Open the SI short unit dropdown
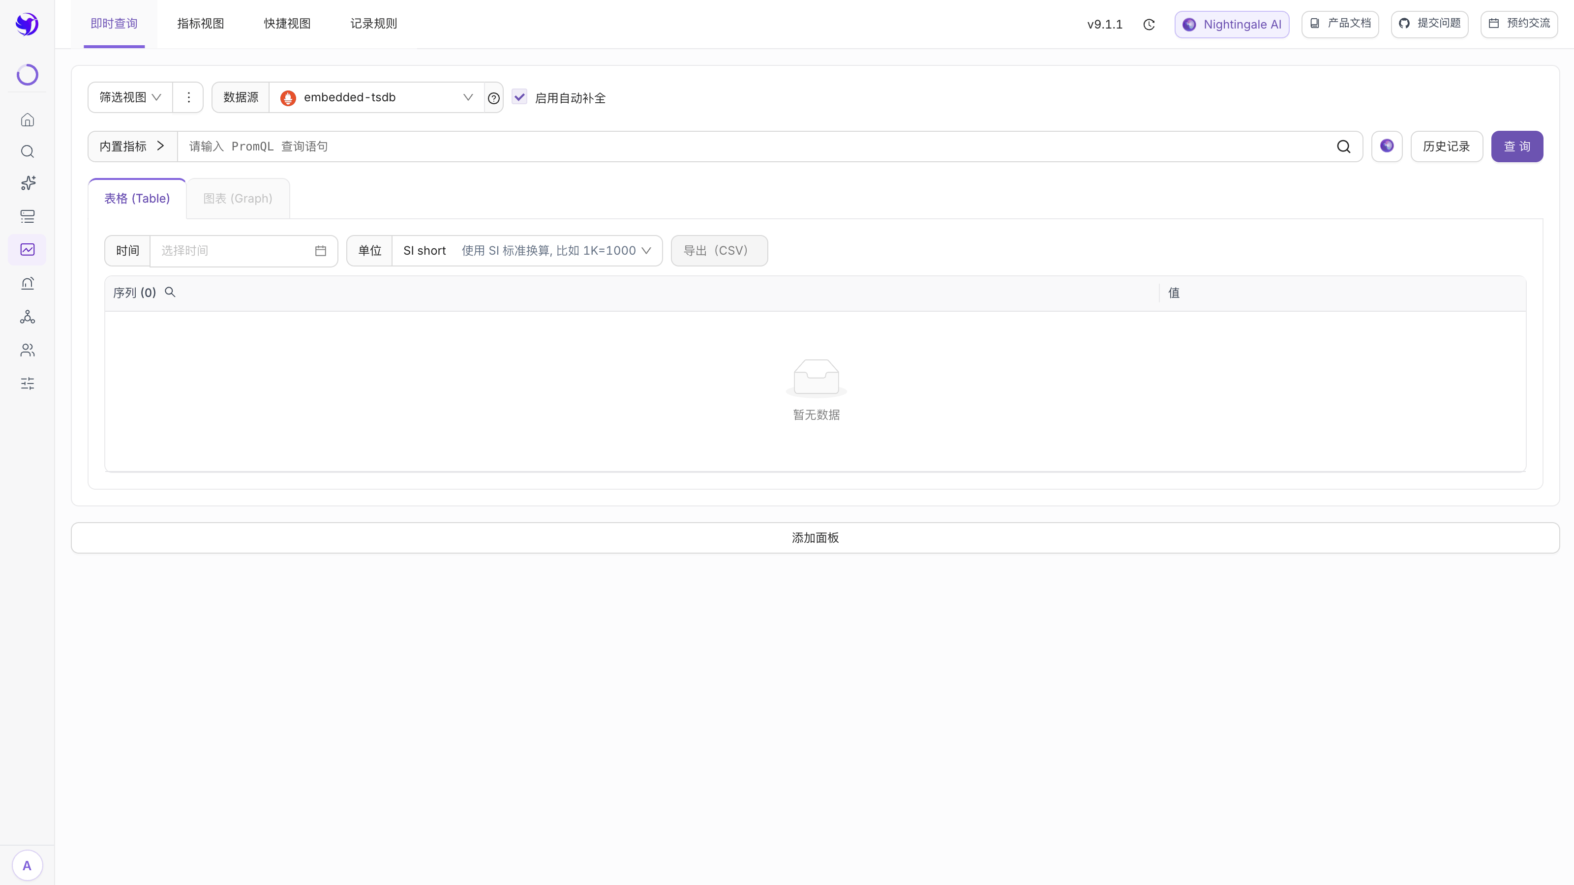This screenshot has height=885, width=1574. [x=527, y=251]
